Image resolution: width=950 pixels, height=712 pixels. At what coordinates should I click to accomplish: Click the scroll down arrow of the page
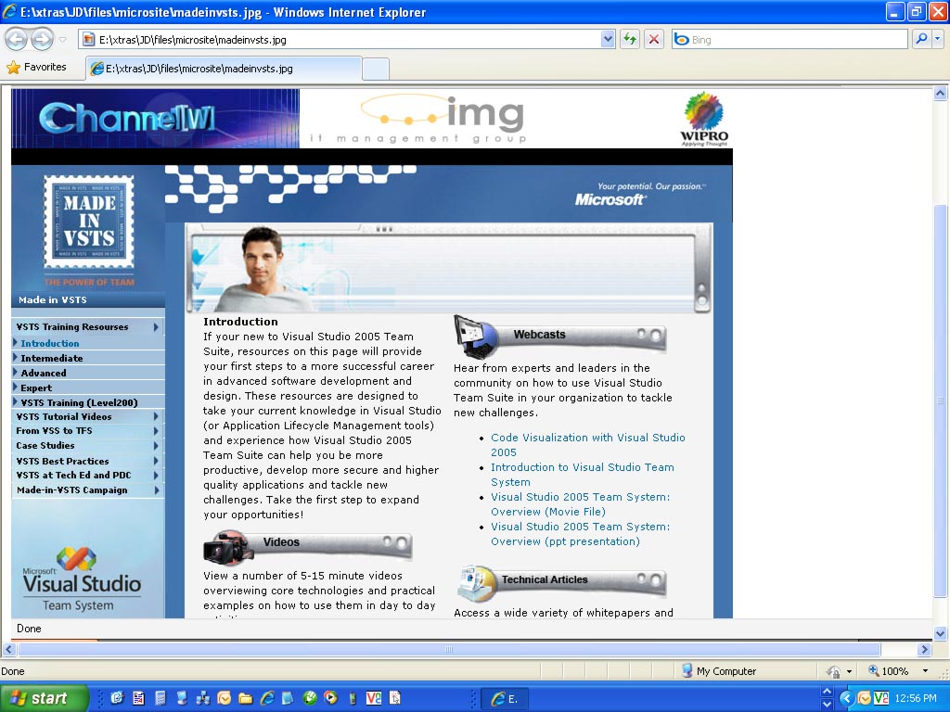[940, 634]
